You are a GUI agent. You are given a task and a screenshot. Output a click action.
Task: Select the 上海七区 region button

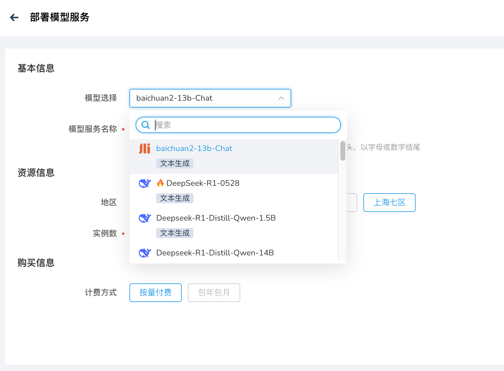tap(390, 203)
